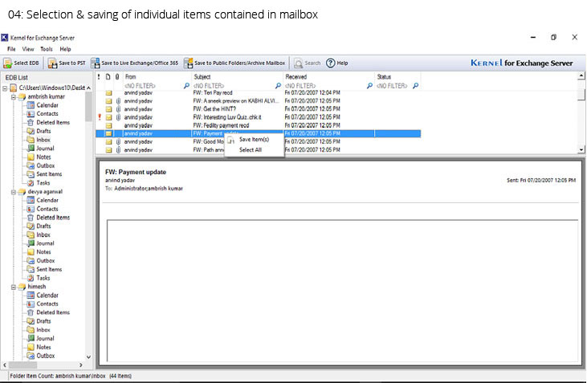Viewport: 587px width, 383px height.
Task: Select Inbox under ambrish kumar
Action: (43, 140)
